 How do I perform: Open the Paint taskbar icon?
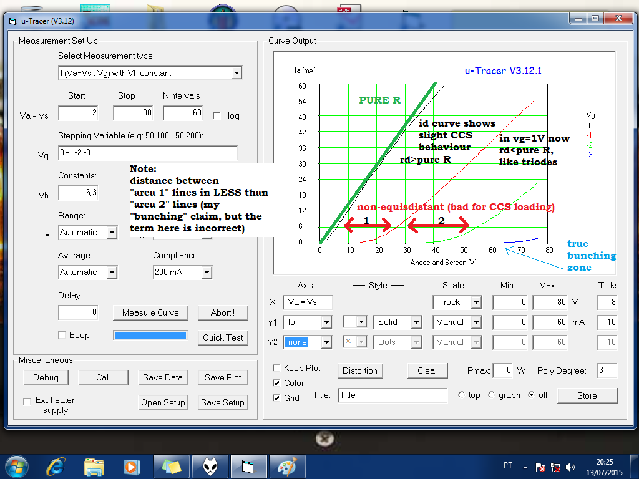coord(287,467)
